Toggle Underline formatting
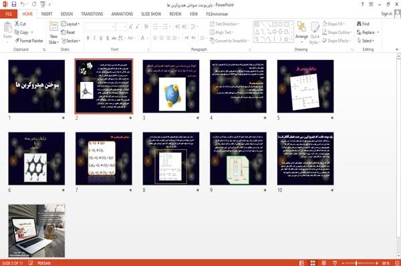Viewport: 401px width, 266px height. point(101,38)
